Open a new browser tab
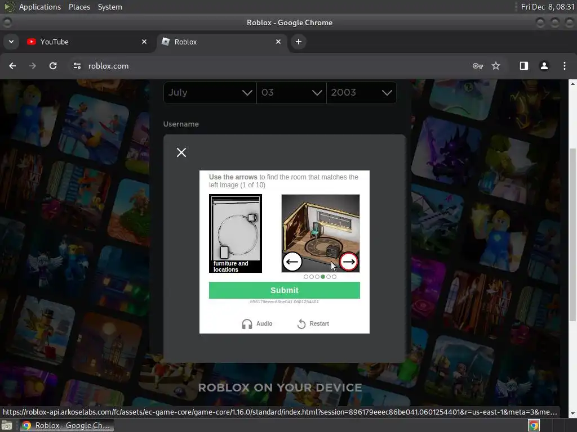This screenshot has height=432, width=577. tap(299, 42)
